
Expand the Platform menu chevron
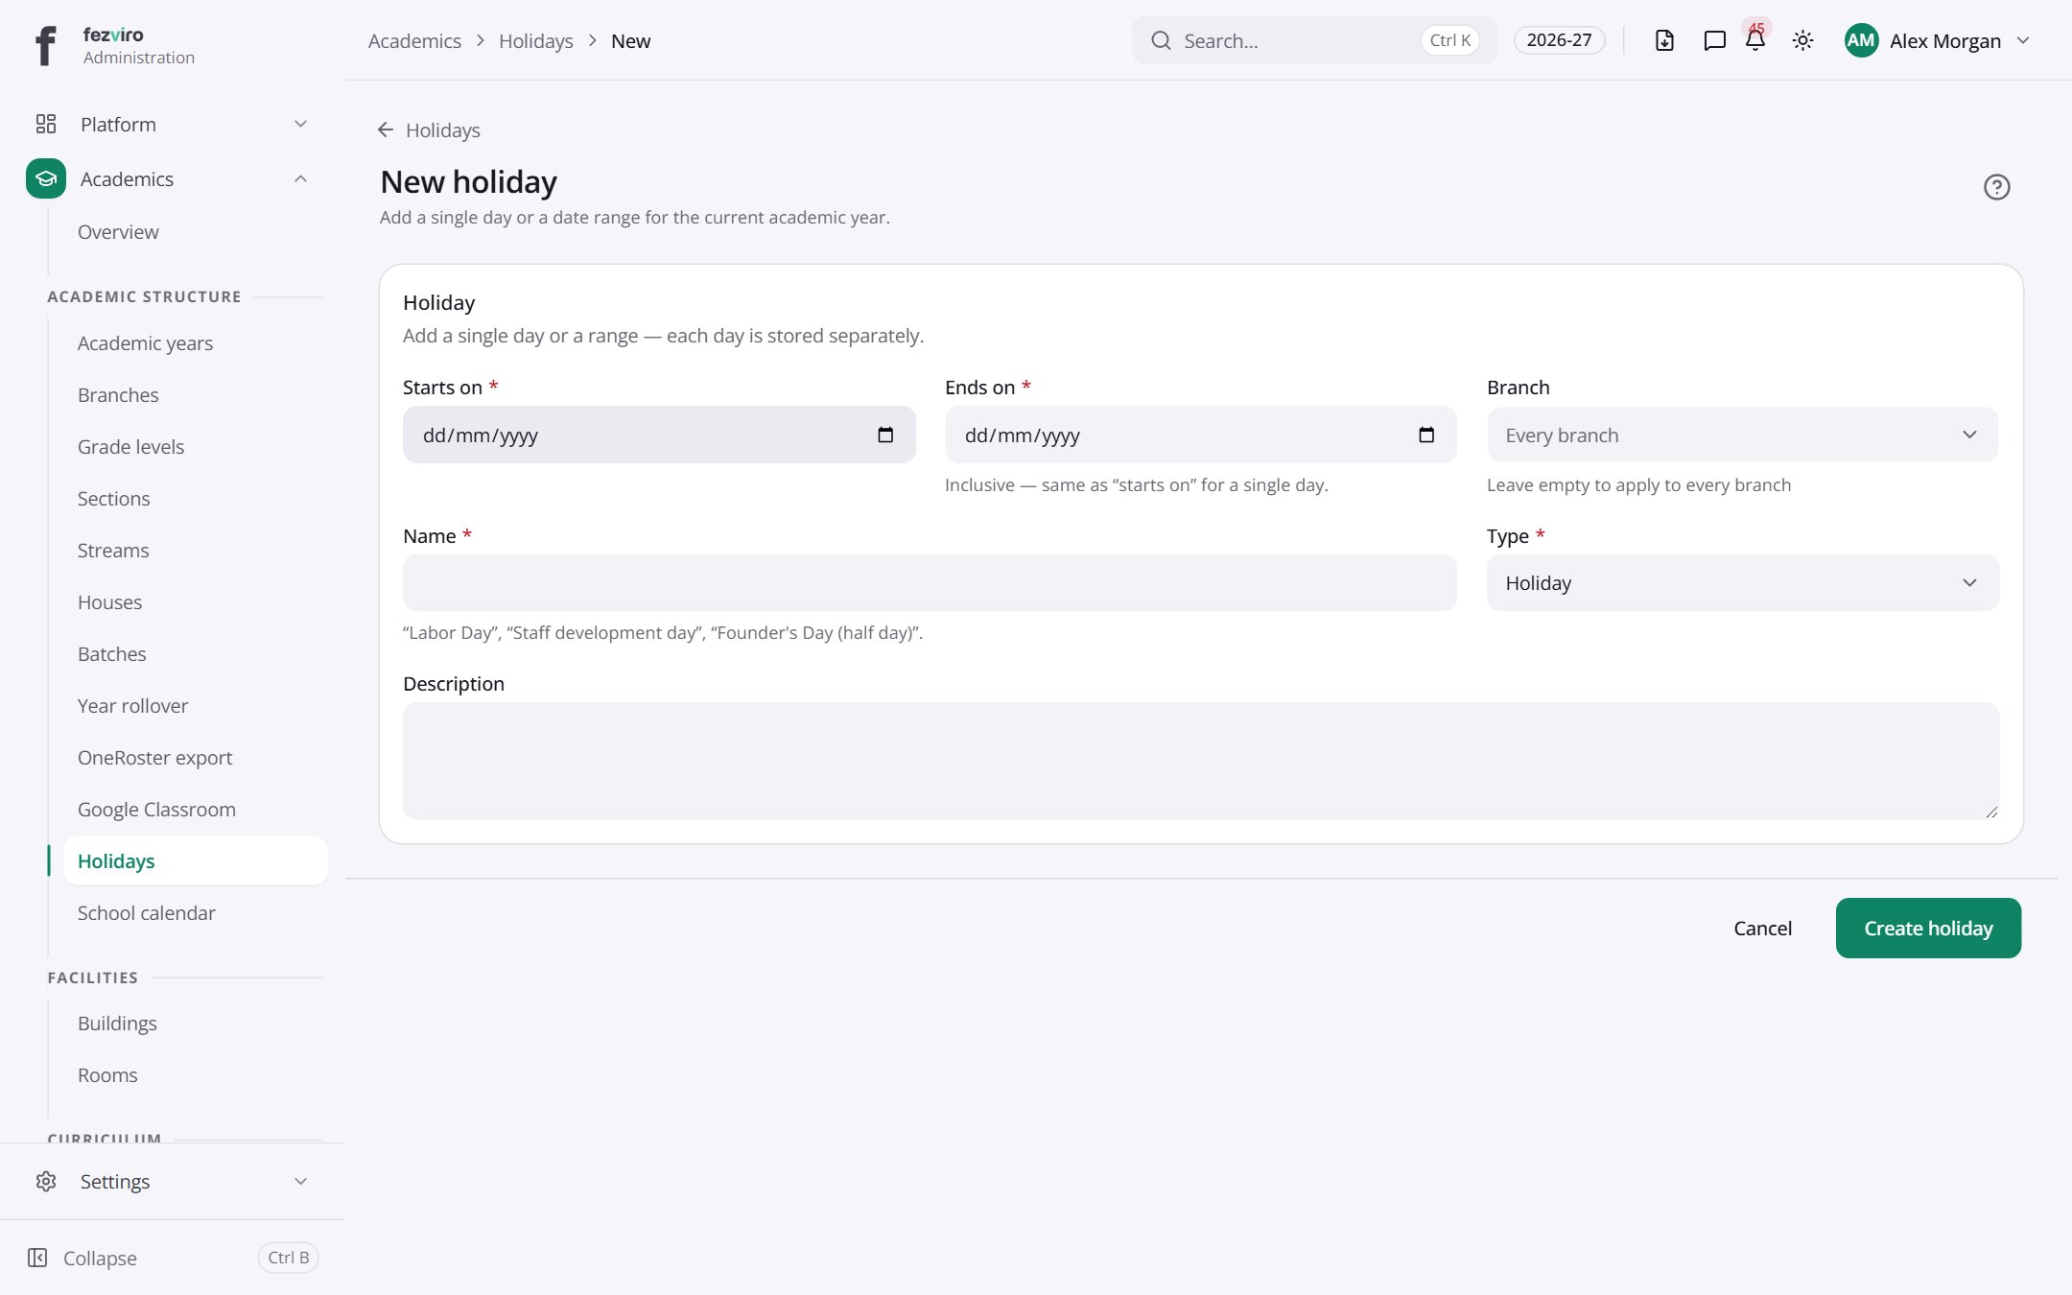300,124
